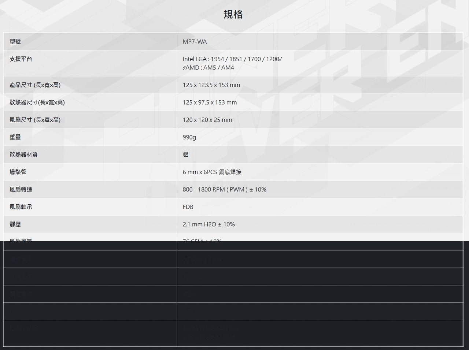Screen dimensions: 469x350
Task: Select the Intel LGA socket list text
Action: [x=232, y=59]
